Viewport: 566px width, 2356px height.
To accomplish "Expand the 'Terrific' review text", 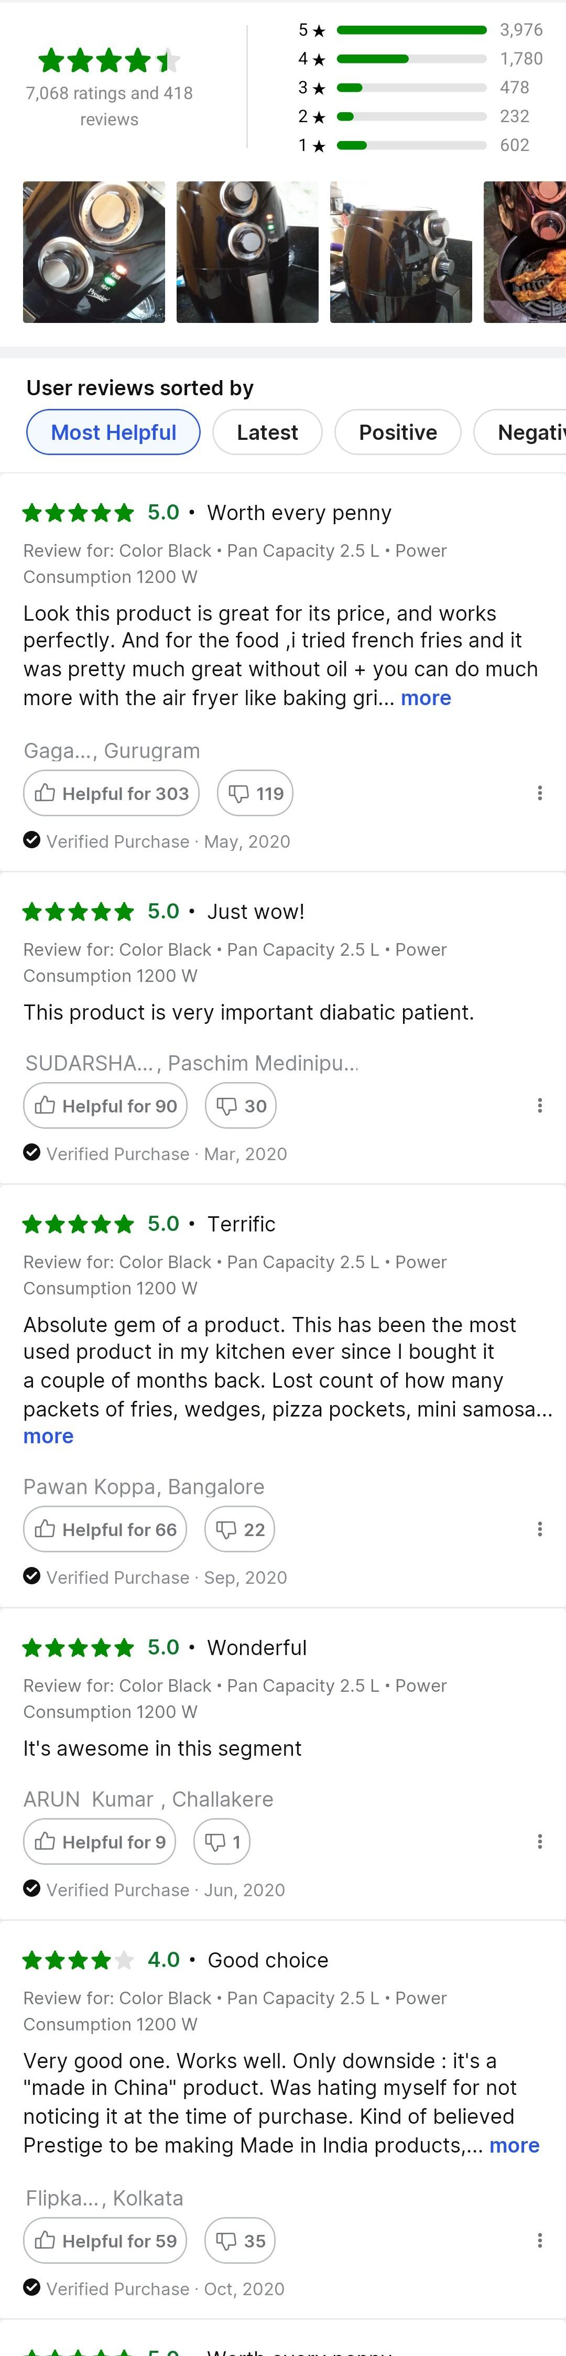I will [48, 1436].
